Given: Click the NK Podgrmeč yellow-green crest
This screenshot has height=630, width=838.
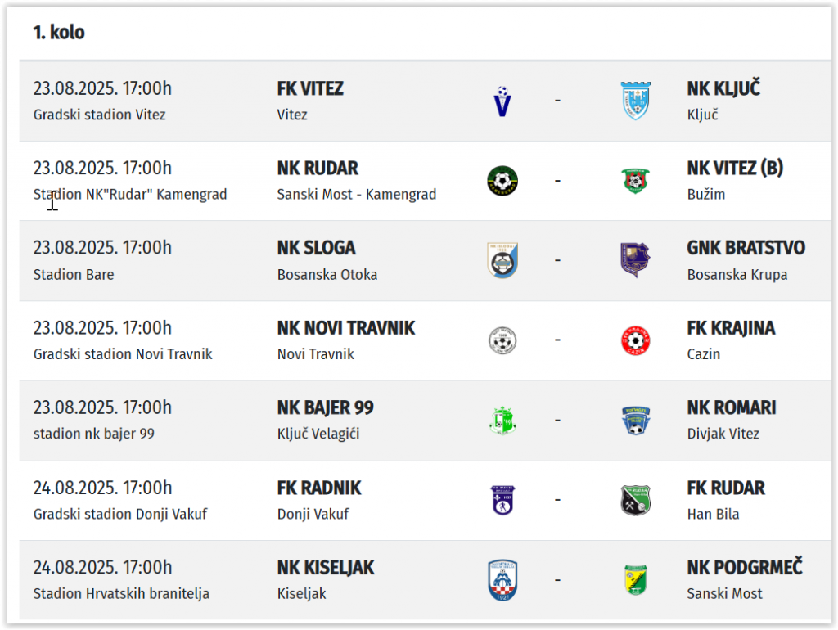Looking at the screenshot, I should click(x=635, y=580).
